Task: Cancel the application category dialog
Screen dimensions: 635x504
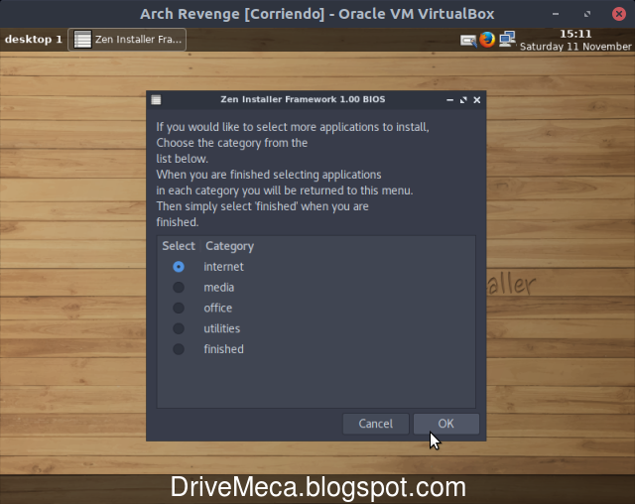Action: click(375, 424)
